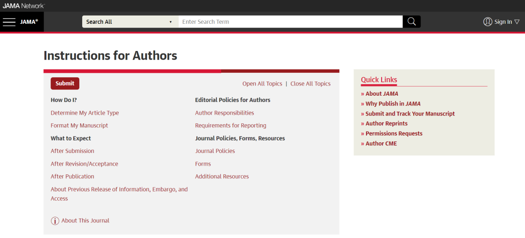Click Editorial Policies for Authors heading

(233, 100)
